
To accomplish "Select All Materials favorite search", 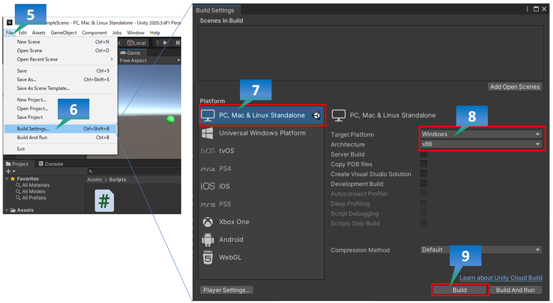I will tap(33, 186).
